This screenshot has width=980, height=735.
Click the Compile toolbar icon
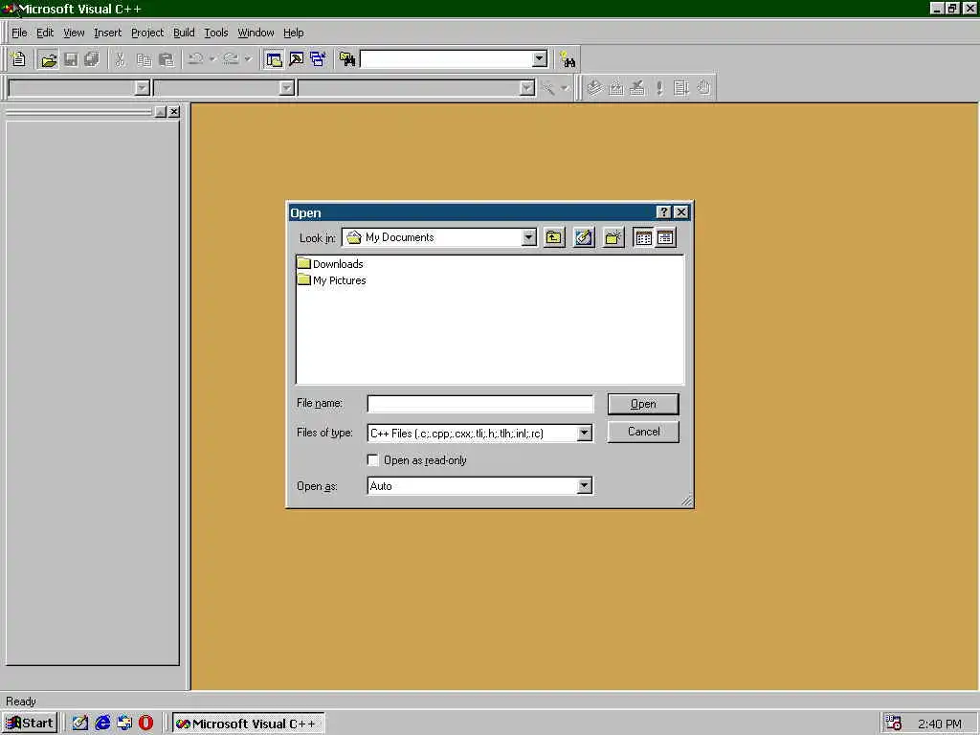(594, 87)
